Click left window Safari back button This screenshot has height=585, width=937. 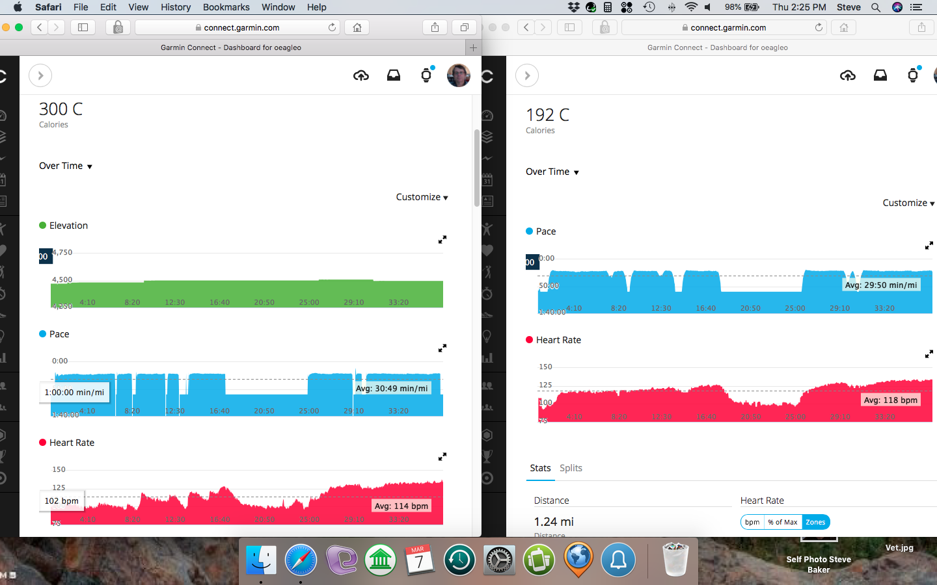40,27
